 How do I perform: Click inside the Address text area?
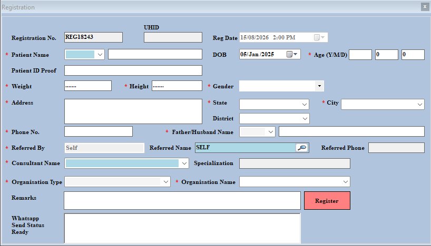[x=133, y=111]
